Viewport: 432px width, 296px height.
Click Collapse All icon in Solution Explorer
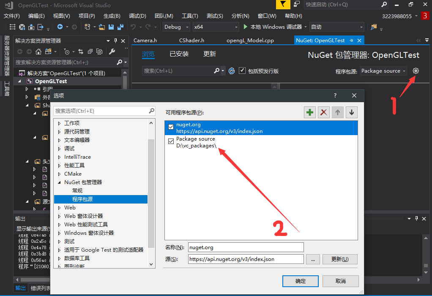[90, 52]
